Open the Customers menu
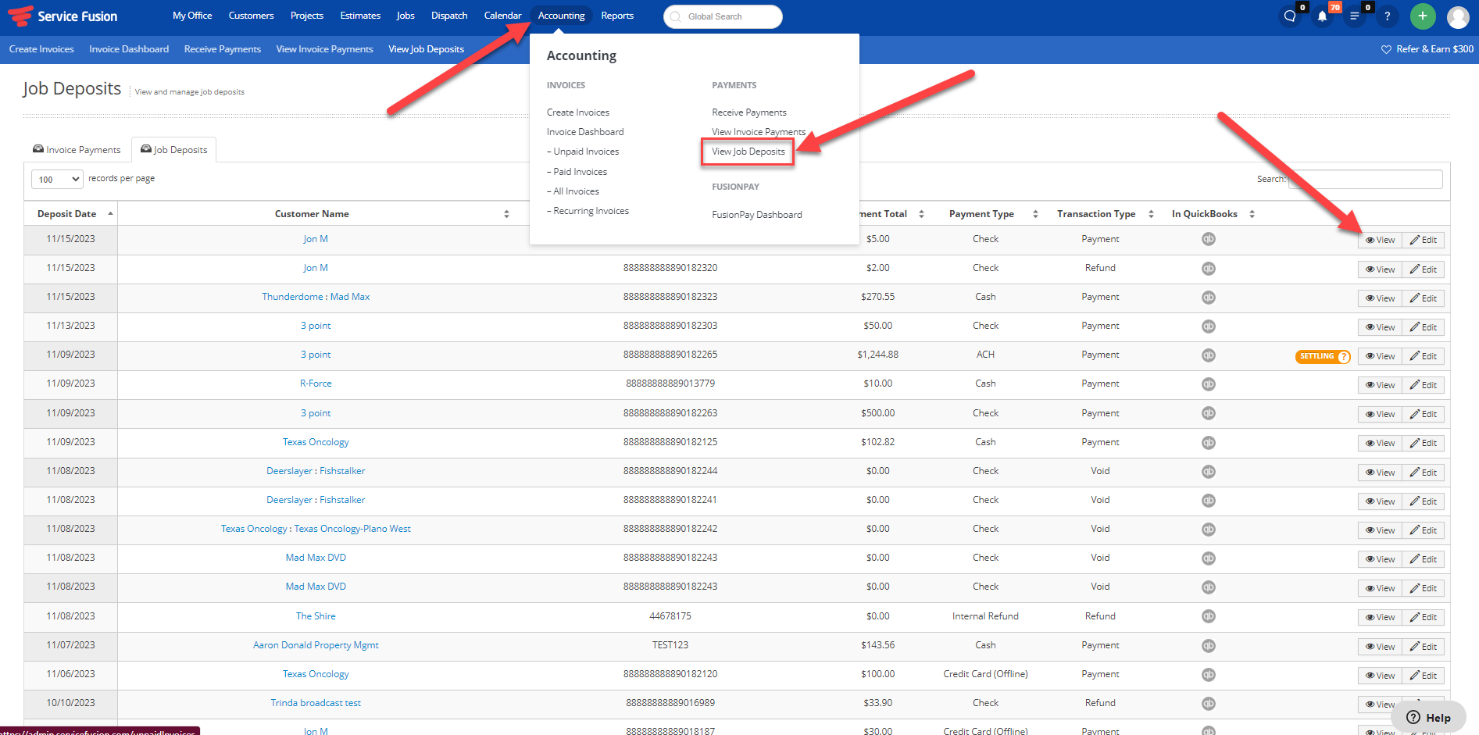 coord(251,16)
